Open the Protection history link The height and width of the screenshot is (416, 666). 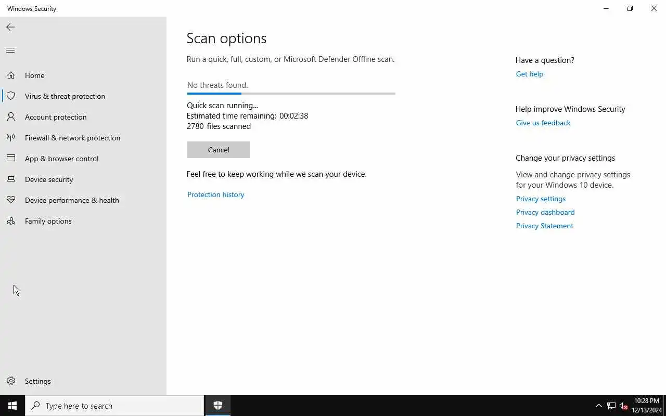coord(215,194)
